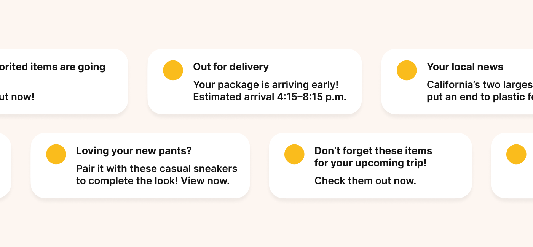Select the Estimated arrival 4:15–8:15 p.m. line
Viewport: 533px width, 247px height.
[270, 97]
